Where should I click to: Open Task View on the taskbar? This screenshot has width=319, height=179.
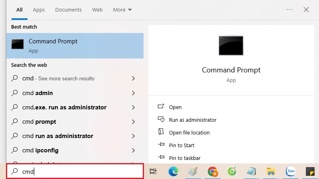[153, 171]
